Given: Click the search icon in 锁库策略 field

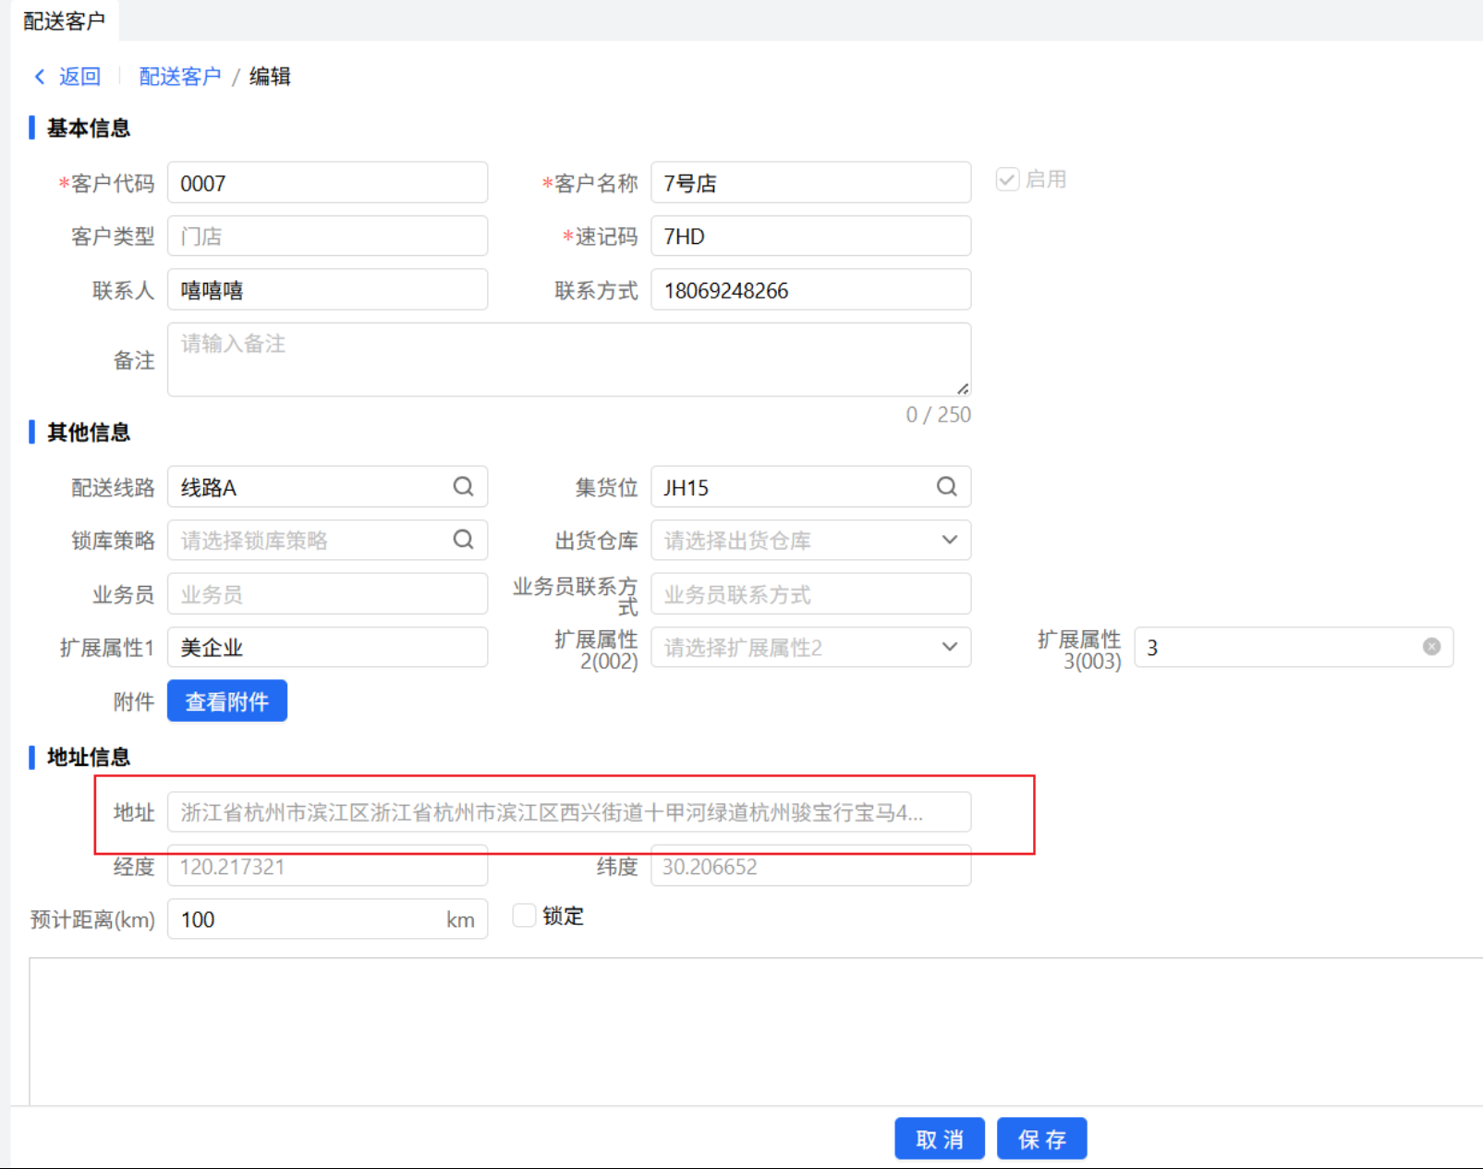Looking at the screenshot, I should pos(463,540).
